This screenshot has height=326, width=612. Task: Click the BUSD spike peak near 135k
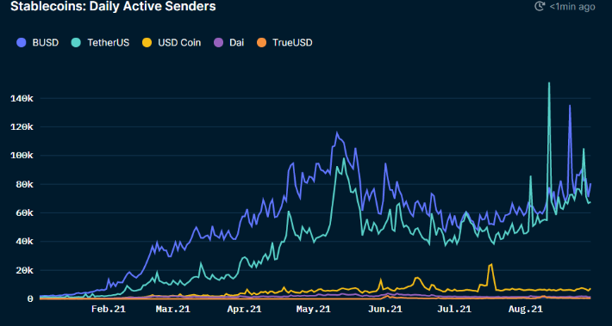coord(570,106)
